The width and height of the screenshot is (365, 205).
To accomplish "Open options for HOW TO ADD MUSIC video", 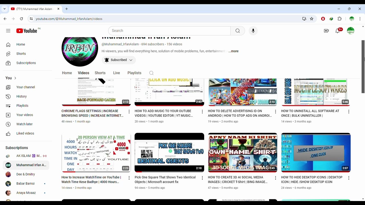I will pyautogui.click(x=202, y=112).
